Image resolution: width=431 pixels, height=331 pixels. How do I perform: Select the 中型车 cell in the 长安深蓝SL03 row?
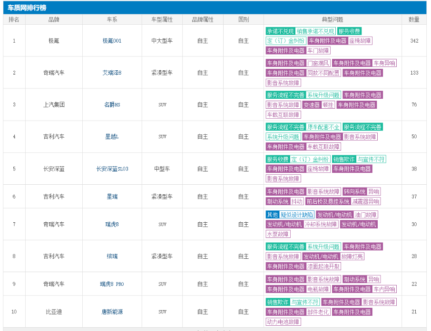point(162,169)
